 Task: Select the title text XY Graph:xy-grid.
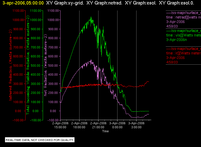[x=65, y=3]
